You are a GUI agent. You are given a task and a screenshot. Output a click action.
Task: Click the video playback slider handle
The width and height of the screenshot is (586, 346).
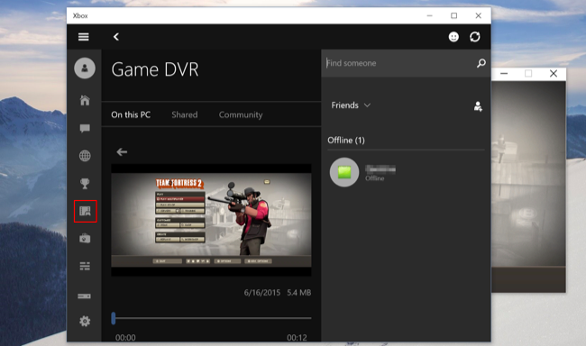point(114,318)
